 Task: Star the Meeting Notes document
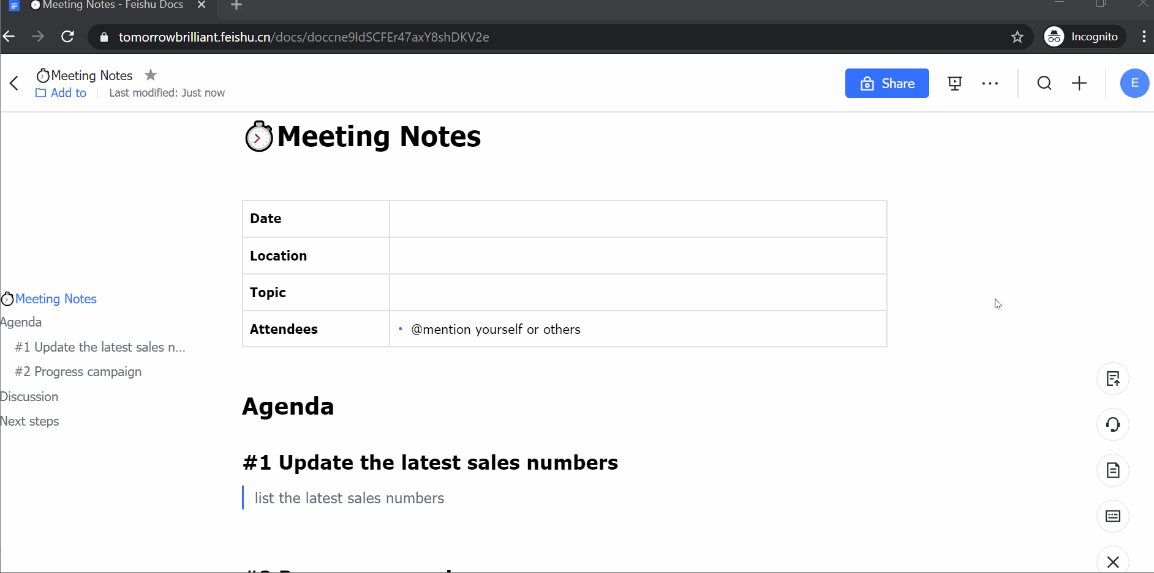[151, 75]
